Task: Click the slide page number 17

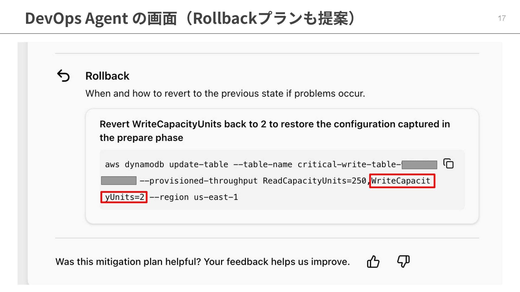Action: [502, 18]
